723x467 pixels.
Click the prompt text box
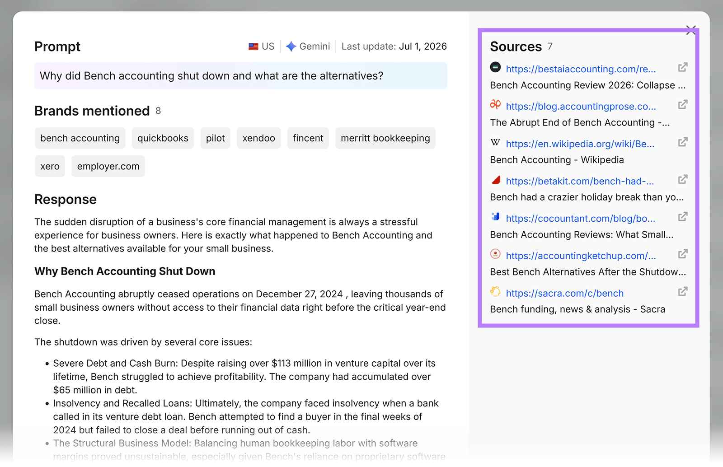point(241,76)
